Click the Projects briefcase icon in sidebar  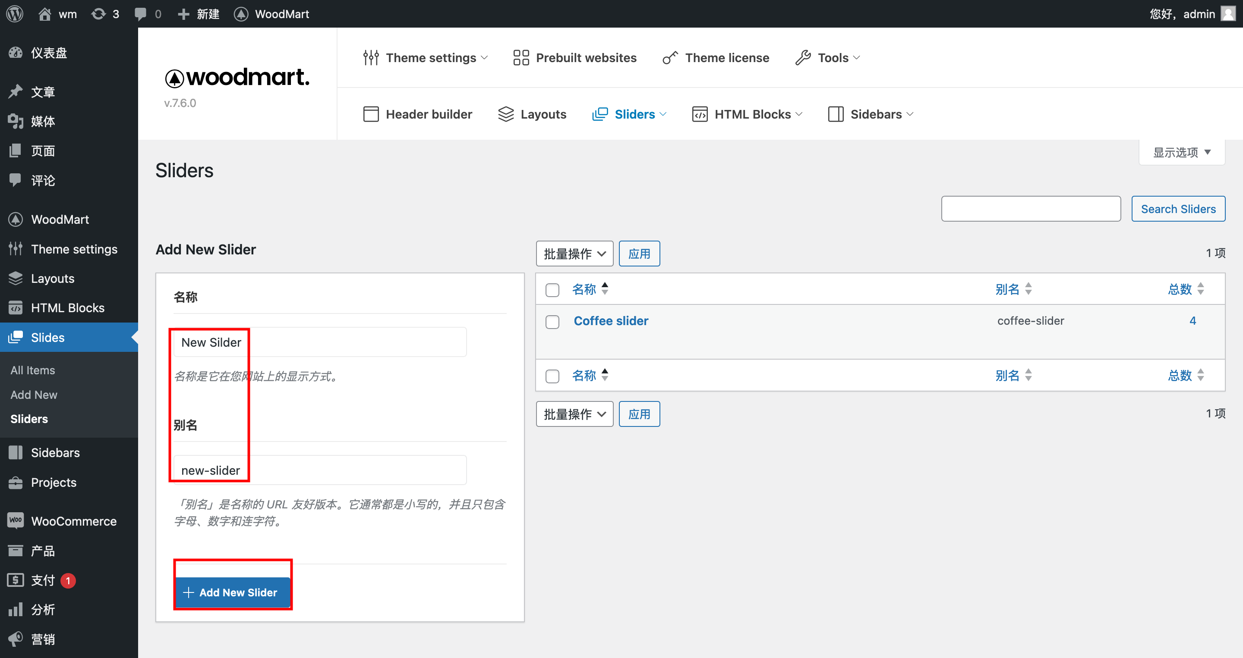point(16,483)
